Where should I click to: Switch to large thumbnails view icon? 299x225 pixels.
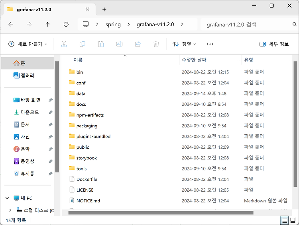point(293,221)
